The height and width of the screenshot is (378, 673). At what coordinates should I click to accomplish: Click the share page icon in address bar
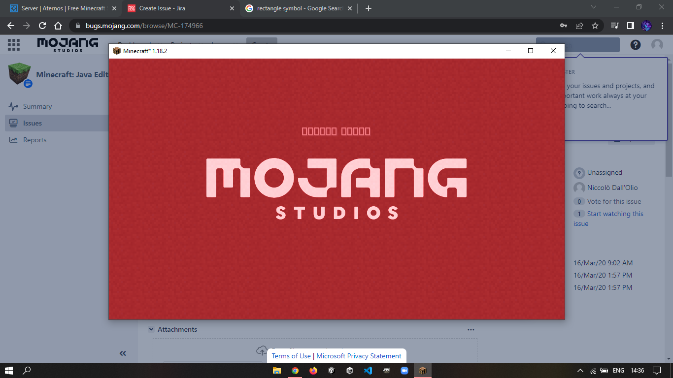click(x=579, y=26)
